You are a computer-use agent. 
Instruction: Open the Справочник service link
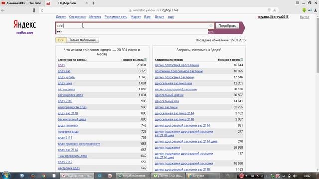[77, 17]
